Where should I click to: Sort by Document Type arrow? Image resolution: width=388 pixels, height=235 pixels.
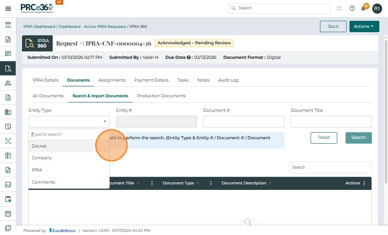(198, 183)
